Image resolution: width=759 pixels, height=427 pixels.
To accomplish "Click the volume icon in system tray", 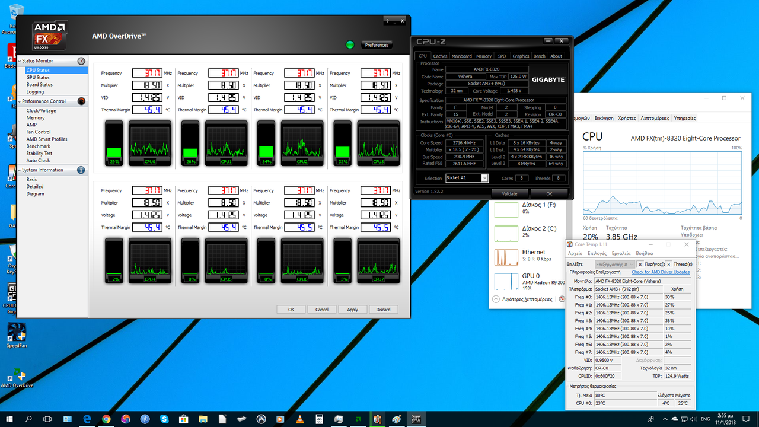I will (694, 419).
